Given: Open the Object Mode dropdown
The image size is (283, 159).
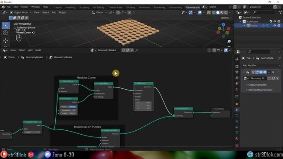Looking at the screenshot, I should click(x=20, y=12).
